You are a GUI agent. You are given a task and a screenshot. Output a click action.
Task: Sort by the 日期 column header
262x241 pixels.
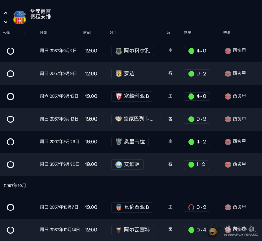[44, 33]
